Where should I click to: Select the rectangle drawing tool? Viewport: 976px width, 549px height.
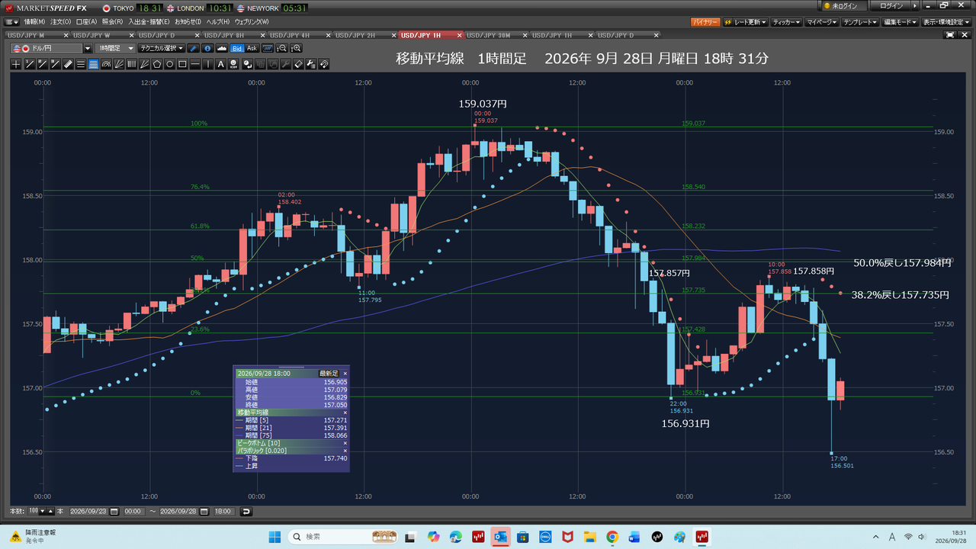[x=183, y=65]
